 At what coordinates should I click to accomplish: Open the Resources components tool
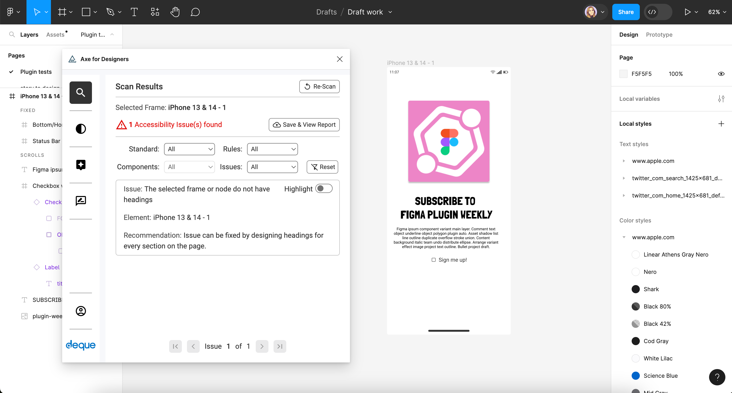tap(155, 12)
